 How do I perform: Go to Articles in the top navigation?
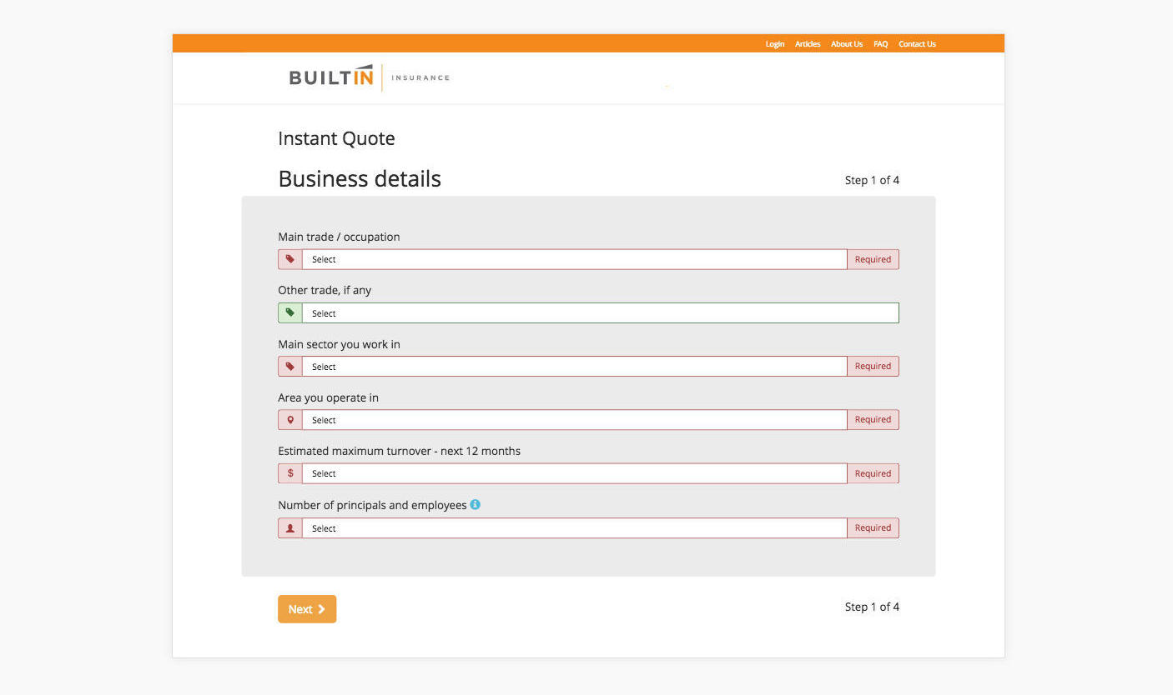(807, 44)
